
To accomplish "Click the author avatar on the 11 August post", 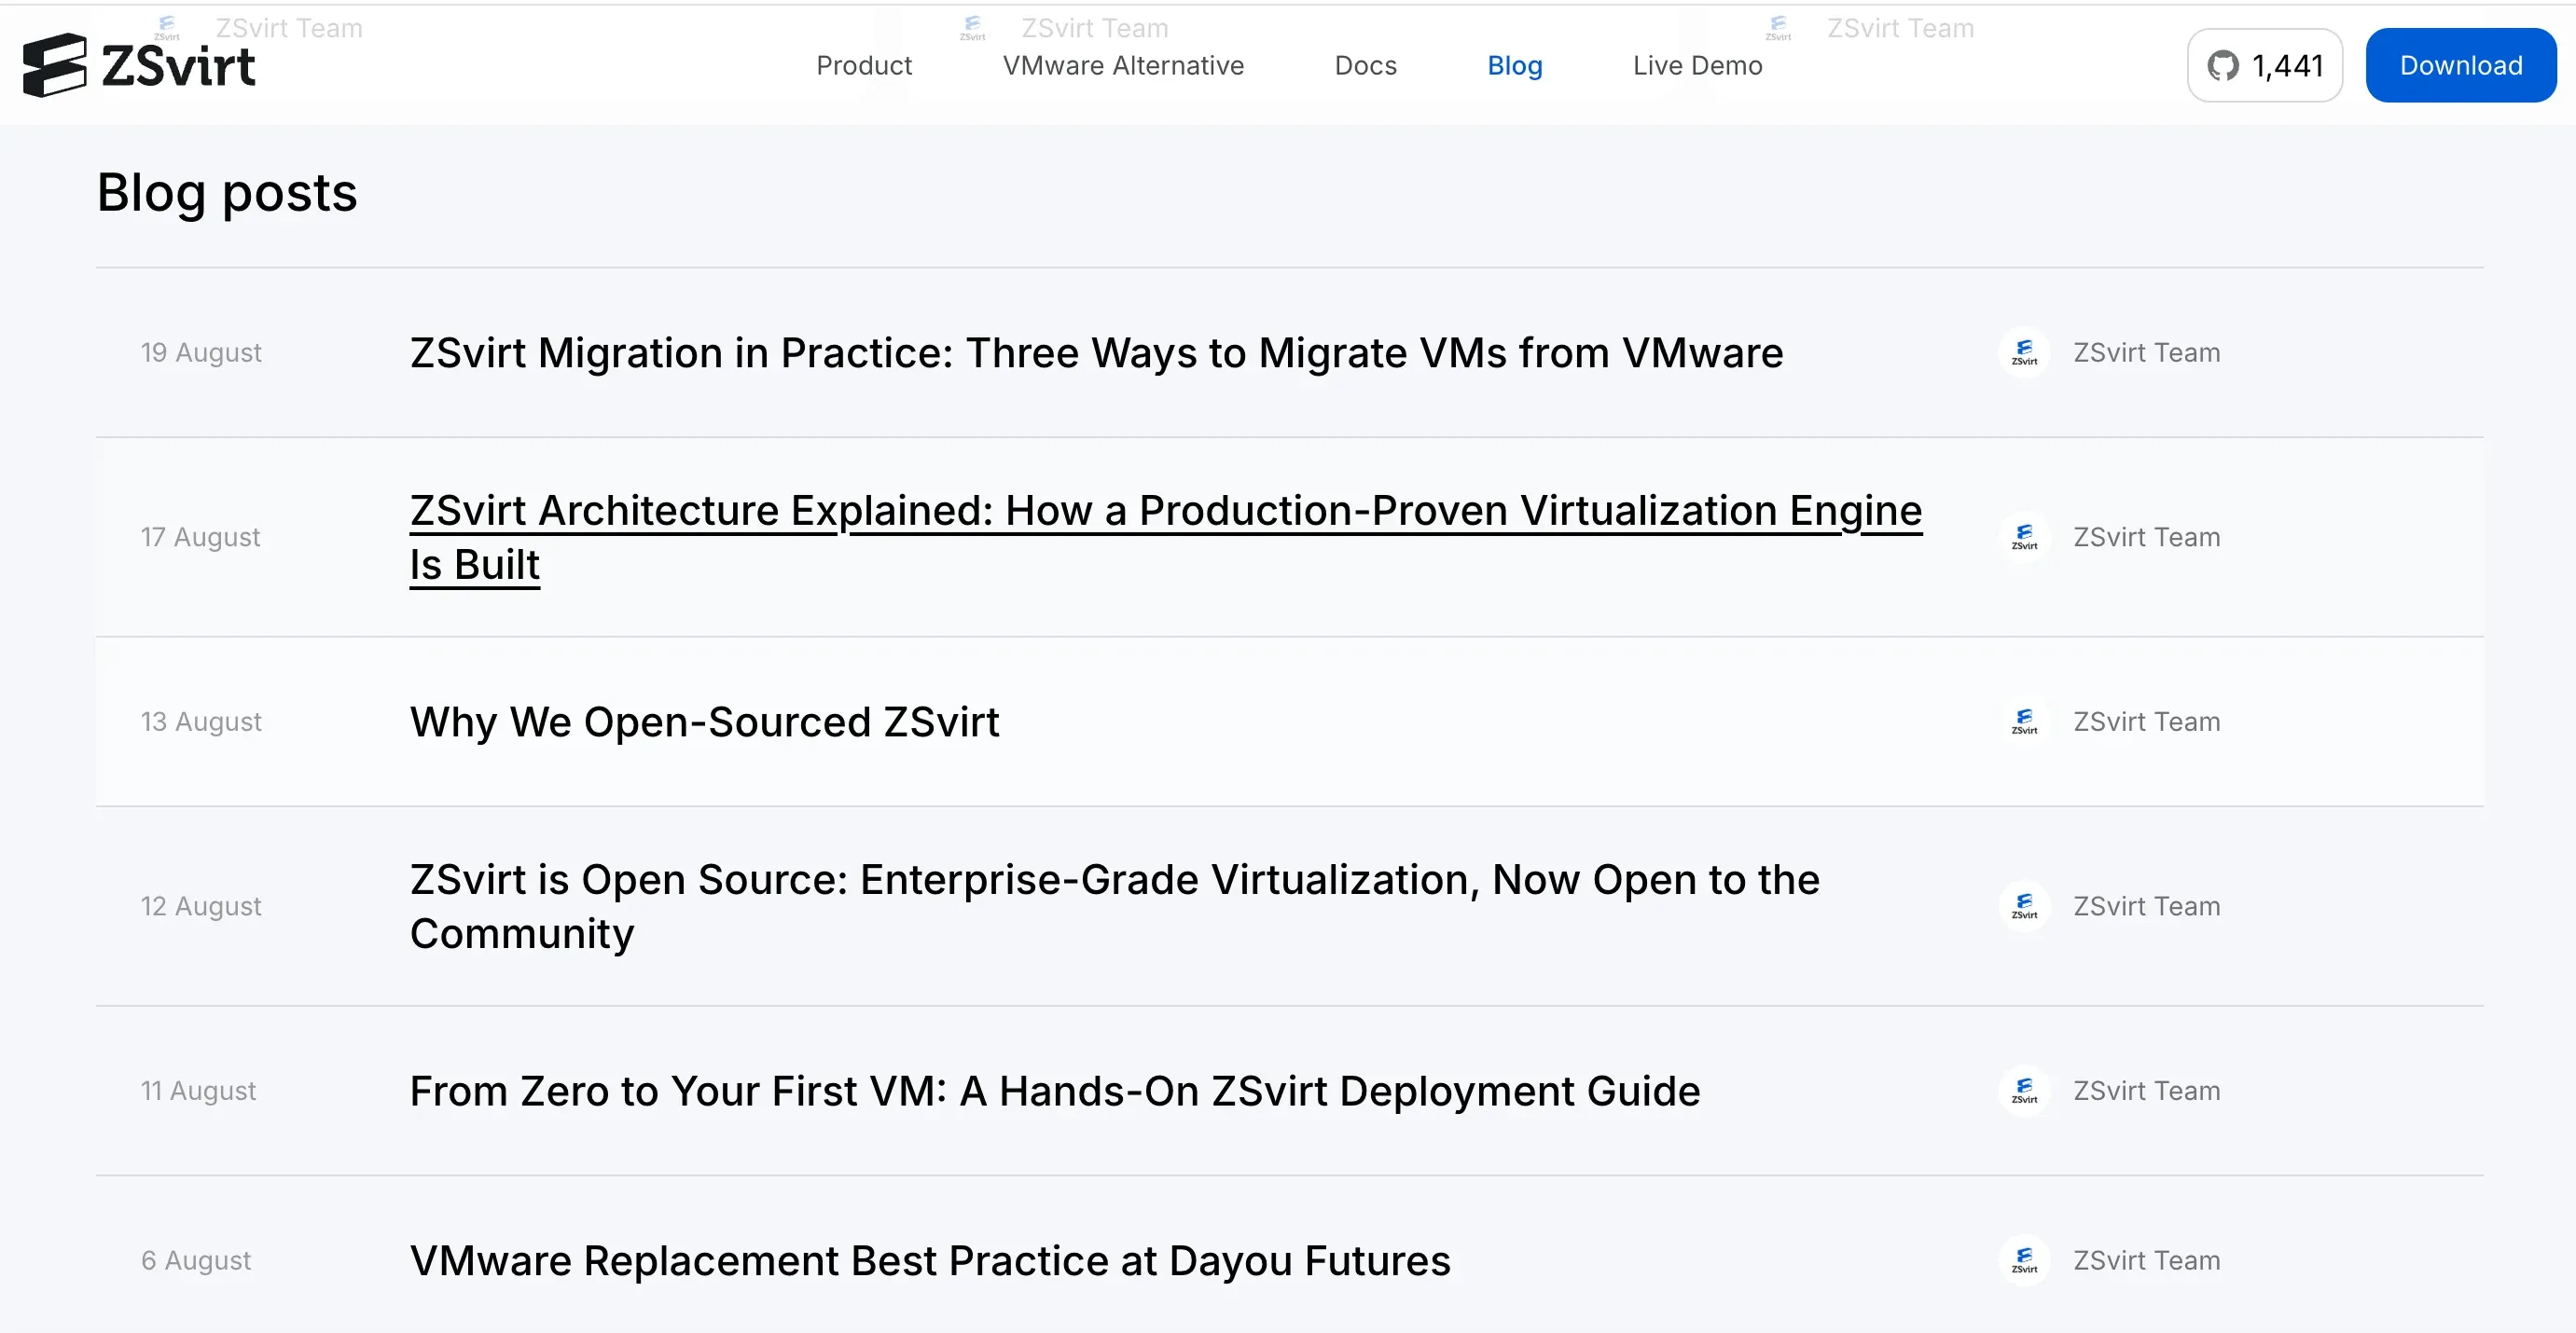I will point(2025,1092).
